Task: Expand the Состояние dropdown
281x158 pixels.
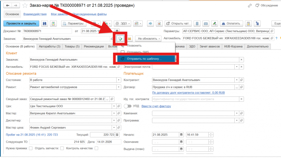Action: 119,80
